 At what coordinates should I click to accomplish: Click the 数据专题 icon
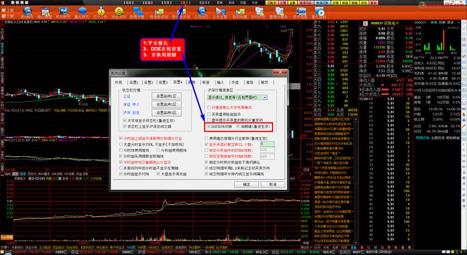[x=137, y=14]
